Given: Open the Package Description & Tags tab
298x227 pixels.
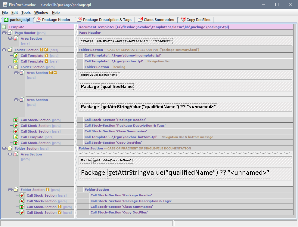Looking at the screenshot, I should (x=107, y=20).
